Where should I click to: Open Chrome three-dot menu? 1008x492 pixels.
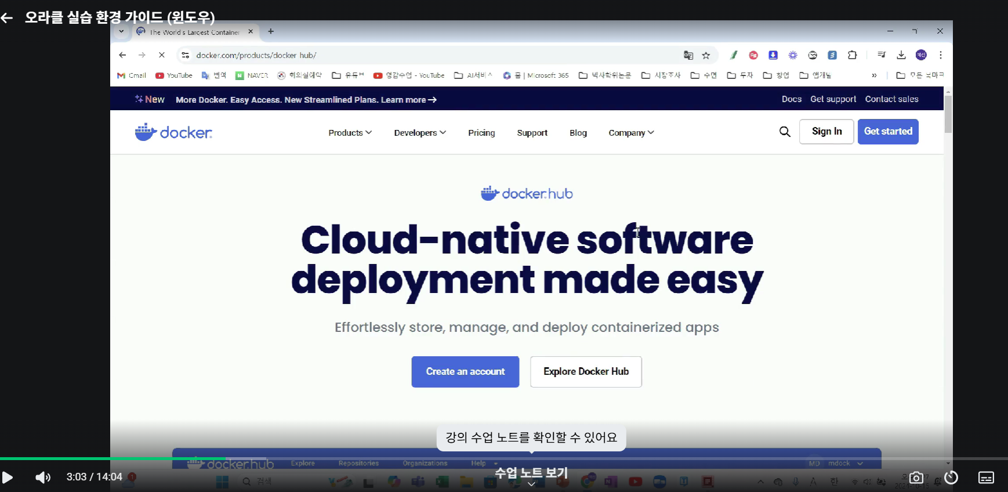click(x=941, y=55)
